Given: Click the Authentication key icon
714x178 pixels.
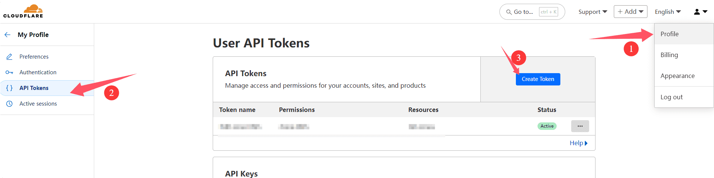Looking at the screenshot, I should 9,72.
